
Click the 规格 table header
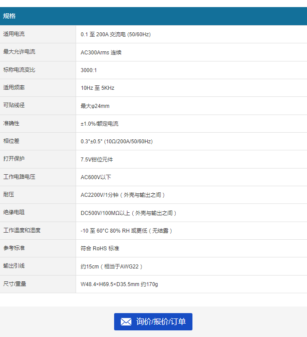9,16
